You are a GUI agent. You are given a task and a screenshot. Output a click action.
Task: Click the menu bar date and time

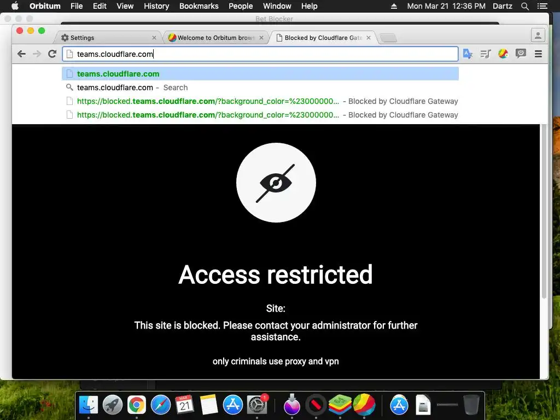(446, 6)
